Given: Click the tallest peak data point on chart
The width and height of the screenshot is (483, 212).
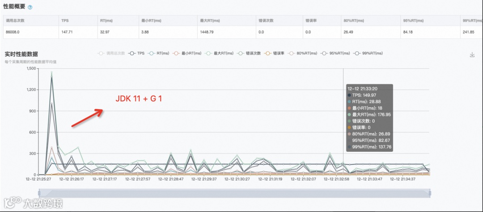Looking at the screenshot, I should [x=51, y=72].
